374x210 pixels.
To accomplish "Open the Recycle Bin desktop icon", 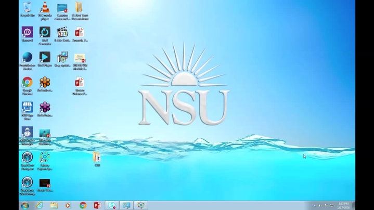I will coord(27,7).
